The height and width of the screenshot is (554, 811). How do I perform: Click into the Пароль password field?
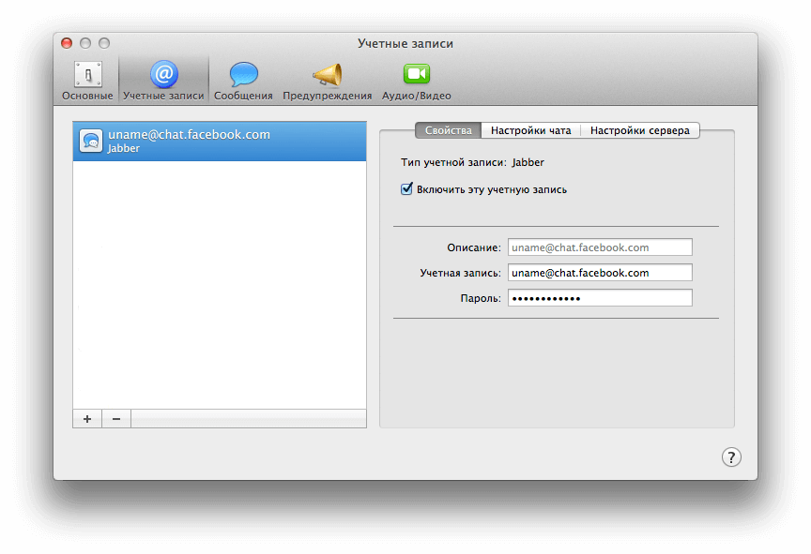pos(600,298)
